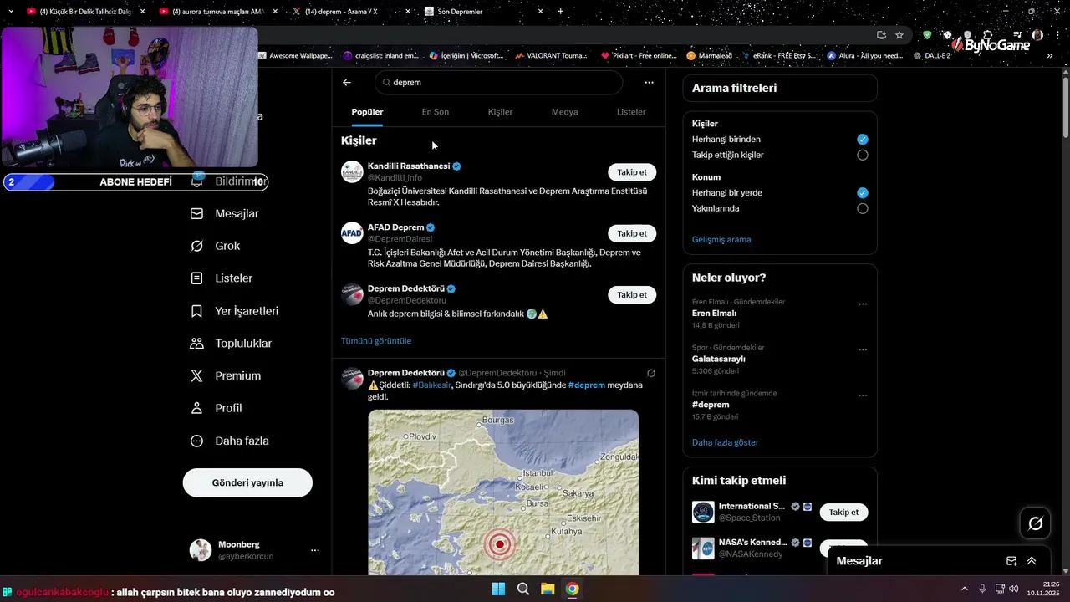Click the #Balıkesir hashtag in the post
The image size is (1070, 602).
pyautogui.click(x=431, y=385)
